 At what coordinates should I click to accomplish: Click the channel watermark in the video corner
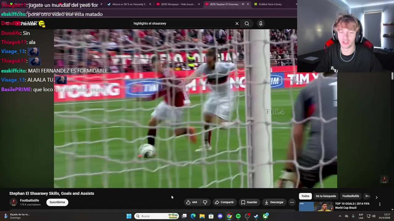click(x=384, y=179)
